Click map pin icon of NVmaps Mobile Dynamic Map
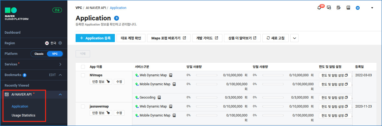The image size is (382, 126). [137, 84]
